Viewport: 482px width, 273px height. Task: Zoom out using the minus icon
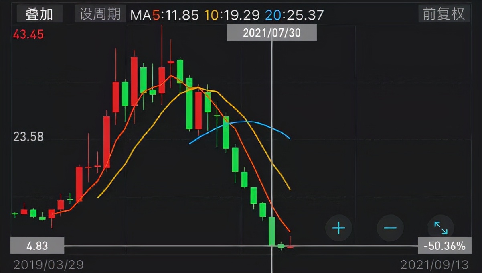390,228
